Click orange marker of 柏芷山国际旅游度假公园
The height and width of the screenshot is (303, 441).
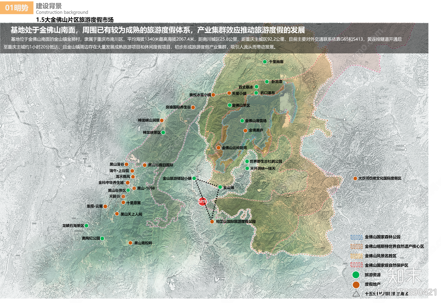click(x=212, y=221)
